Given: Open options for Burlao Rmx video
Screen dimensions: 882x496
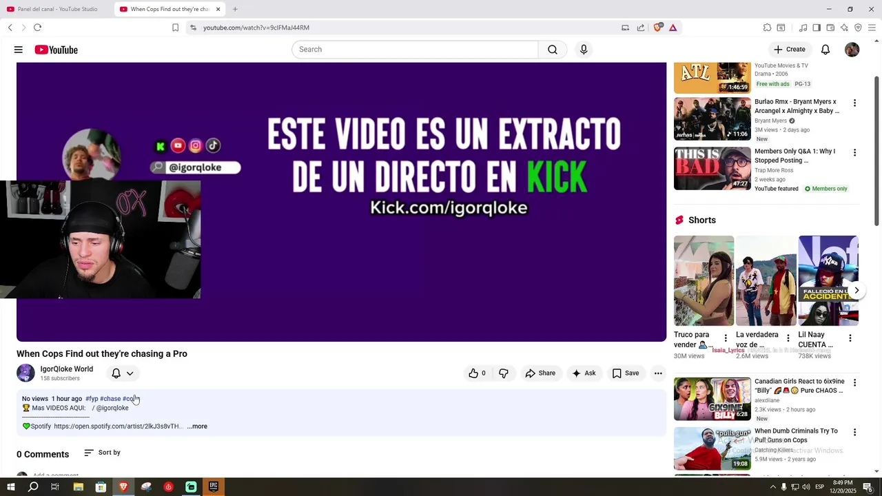Looking at the screenshot, I should tap(854, 103).
